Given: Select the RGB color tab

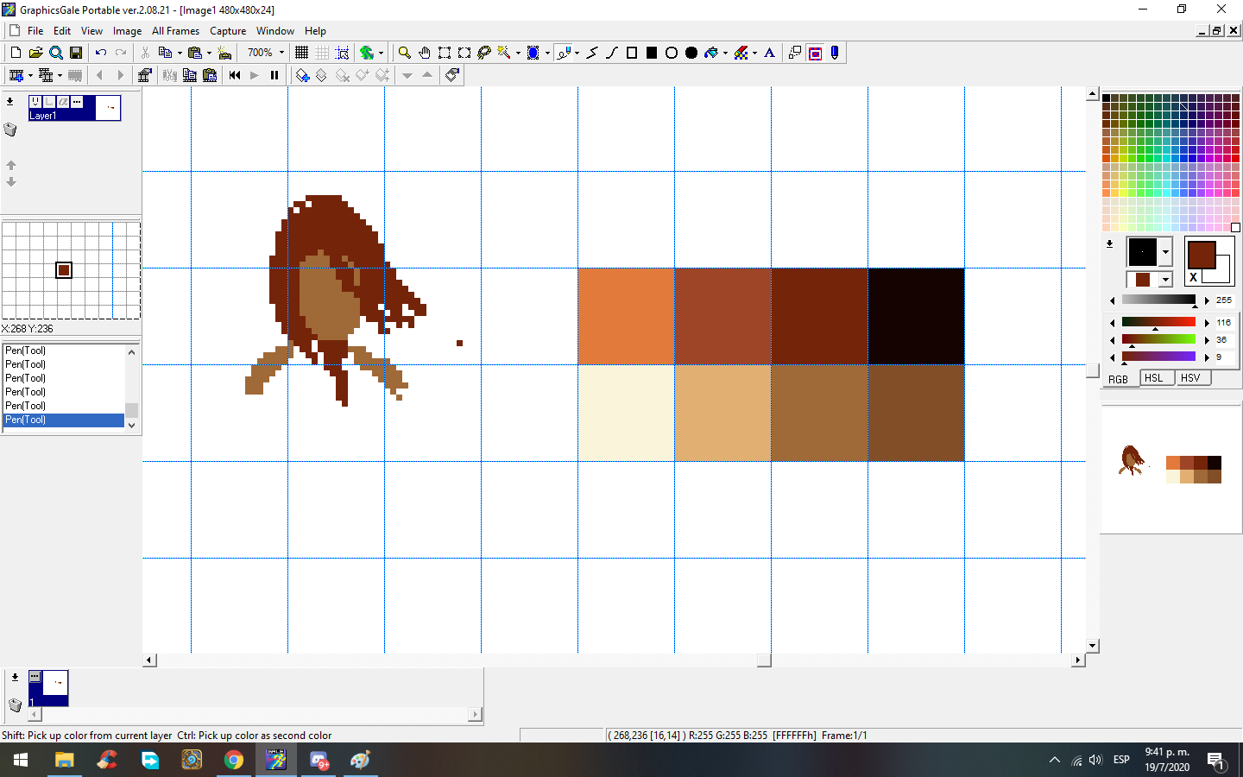Looking at the screenshot, I should coord(1119,379).
